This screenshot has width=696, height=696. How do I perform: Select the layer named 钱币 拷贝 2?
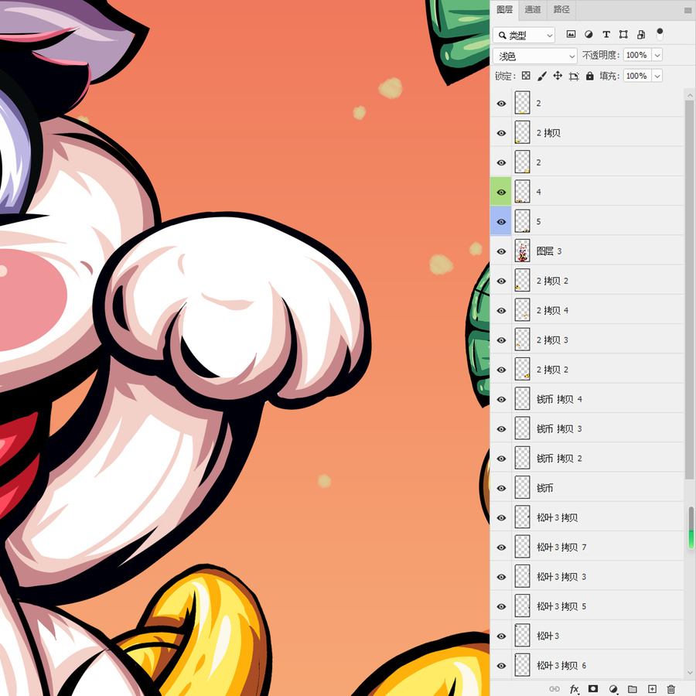(587, 459)
